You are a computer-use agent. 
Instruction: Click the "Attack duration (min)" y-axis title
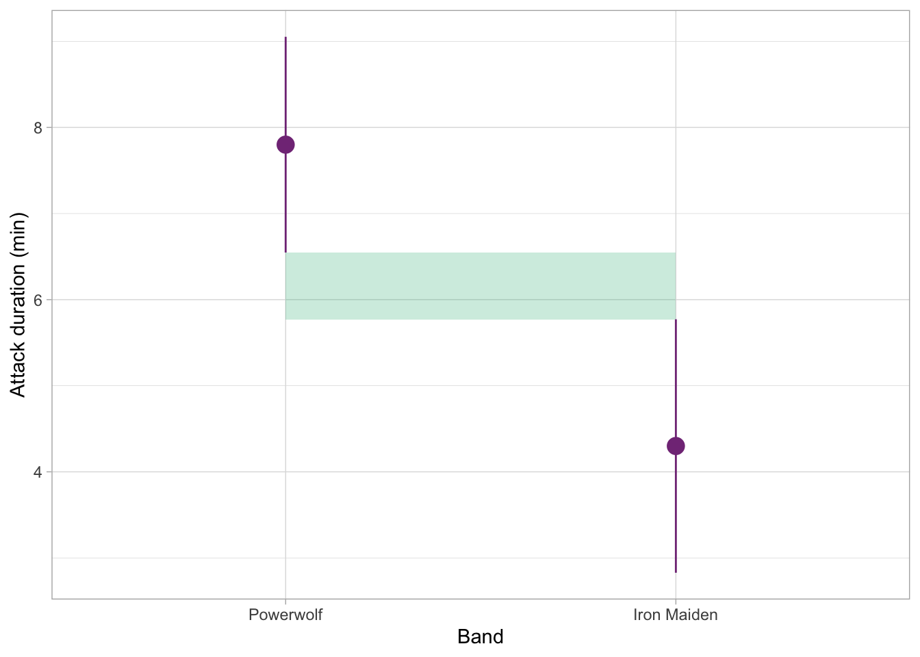pyautogui.click(x=18, y=305)
